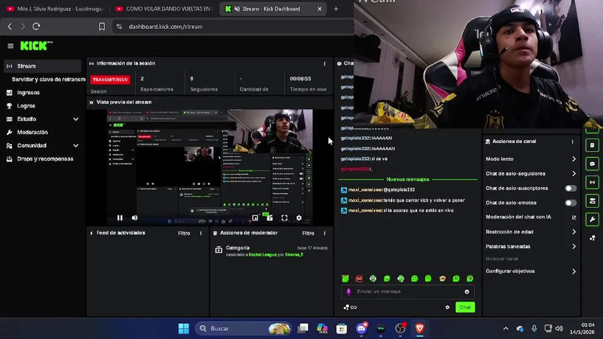Open chat settings gear next to Chat button
The image size is (603, 339).
point(447,307)
